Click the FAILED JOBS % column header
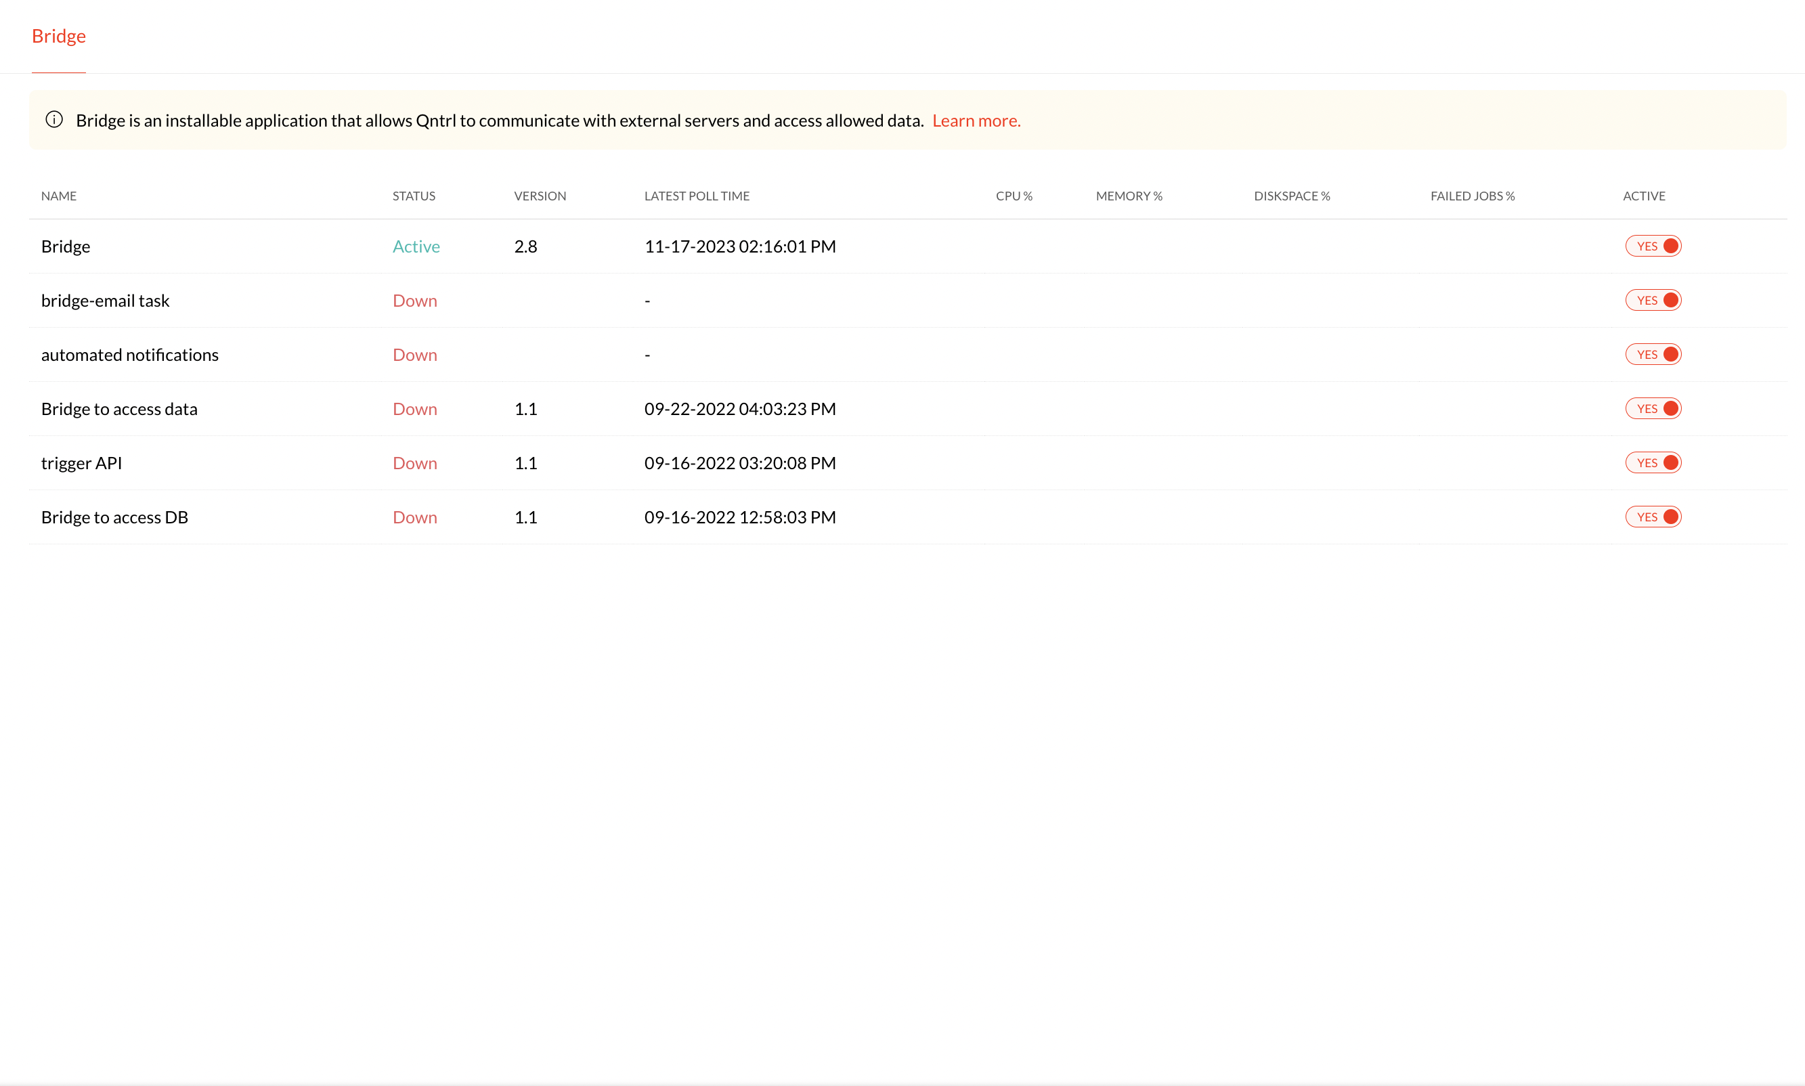The width and height of the screenshot is (1805, 1086). 1472,196
